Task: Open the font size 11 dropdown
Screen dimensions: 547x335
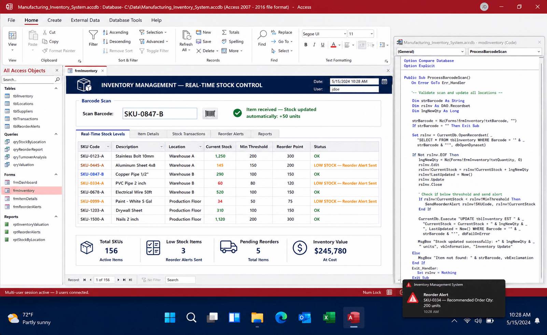Action: pyautogui.click(x=371, y=34)
